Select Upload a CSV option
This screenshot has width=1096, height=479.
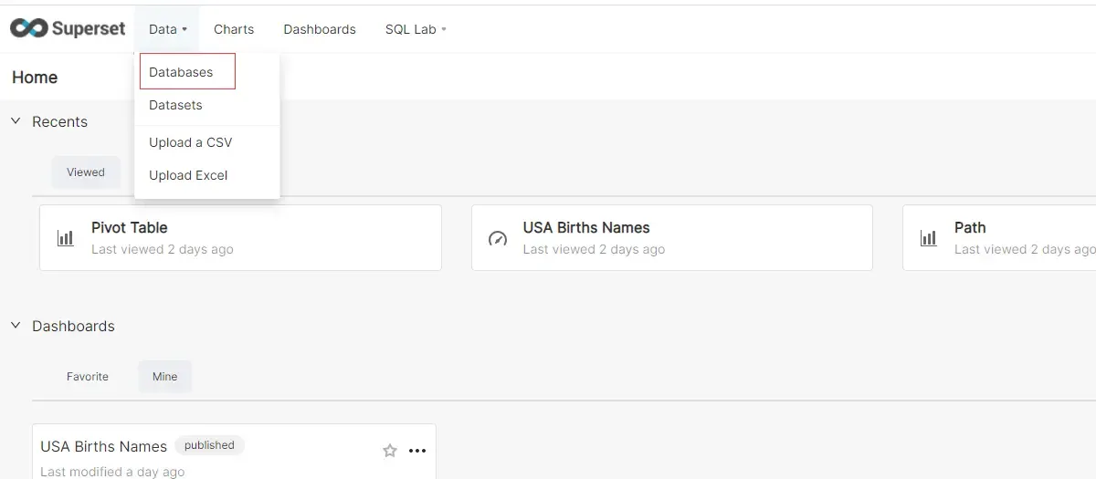pos(190,142)
